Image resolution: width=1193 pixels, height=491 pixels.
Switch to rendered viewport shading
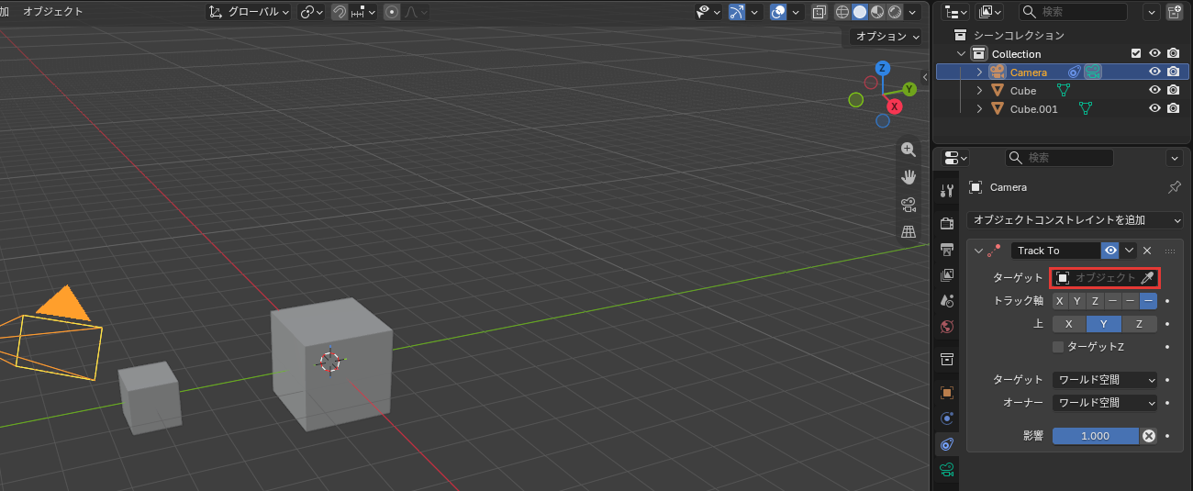[x=894, y=12]
